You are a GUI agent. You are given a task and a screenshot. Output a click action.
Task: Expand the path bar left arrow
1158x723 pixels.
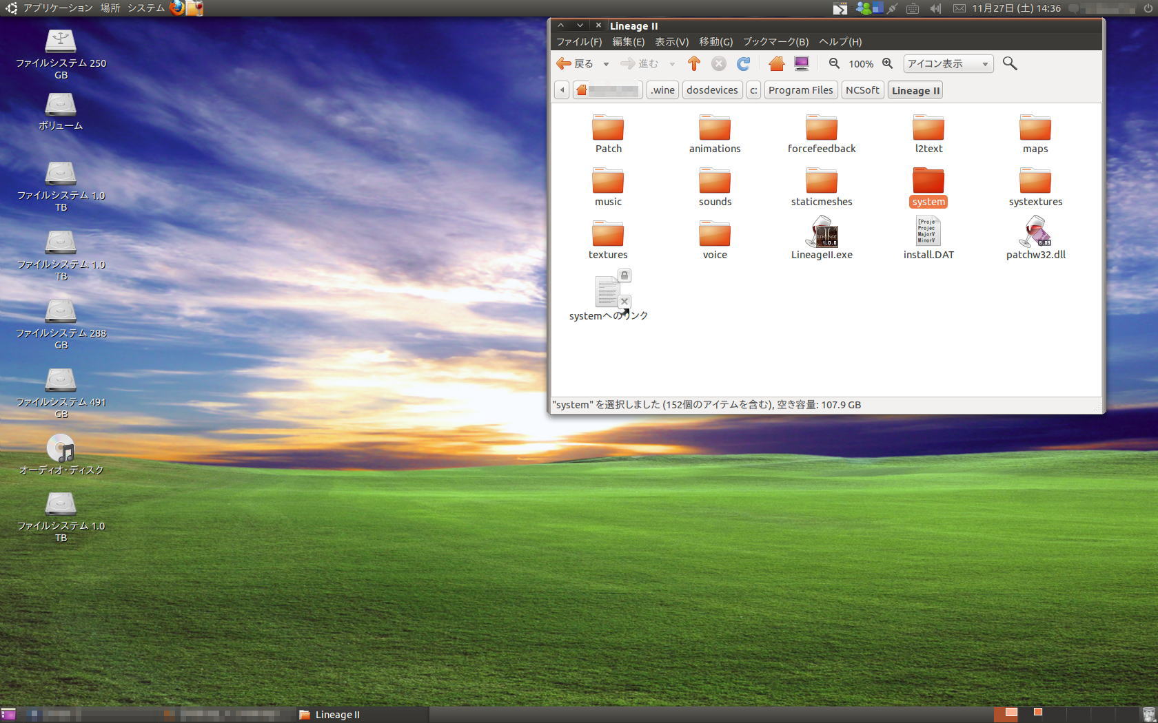point(562,90)
